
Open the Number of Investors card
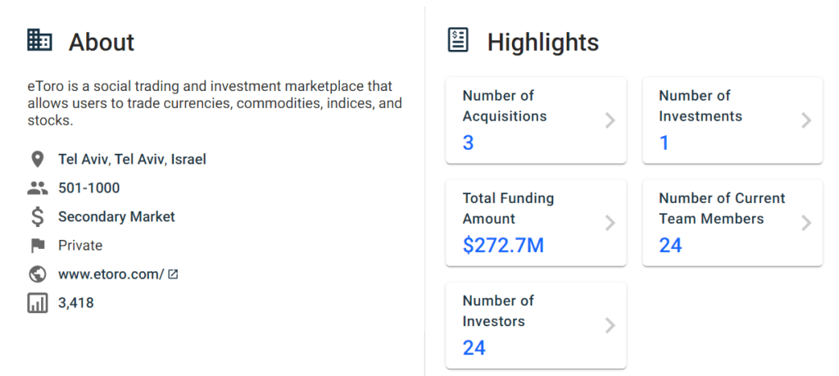(x=536, y=325)
